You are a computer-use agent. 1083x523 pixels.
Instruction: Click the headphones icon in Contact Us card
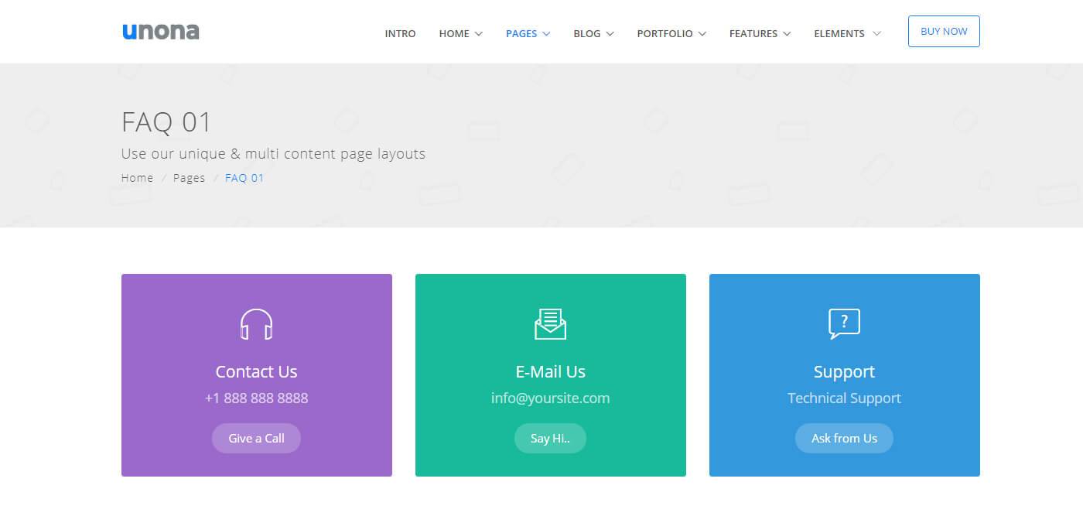256,324
